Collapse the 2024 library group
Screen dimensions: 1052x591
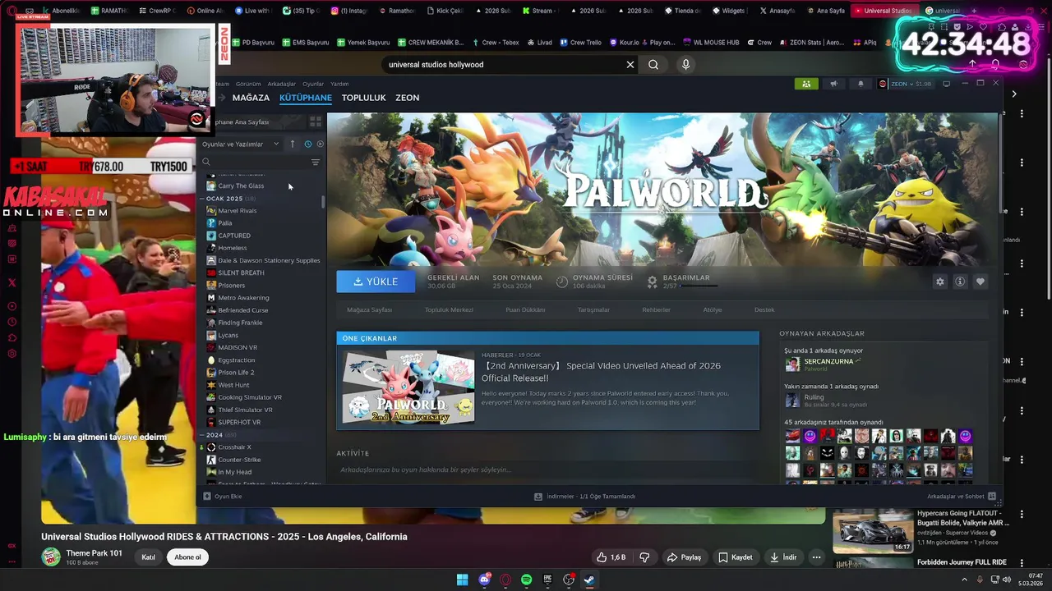(x=202, y=435)
